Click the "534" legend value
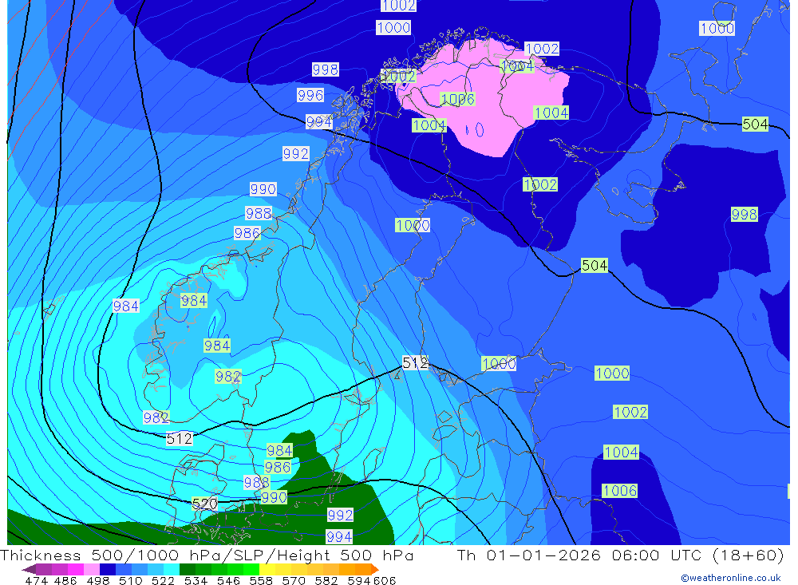The height and width of the screenshot is (585, 798). coord(196,580)
